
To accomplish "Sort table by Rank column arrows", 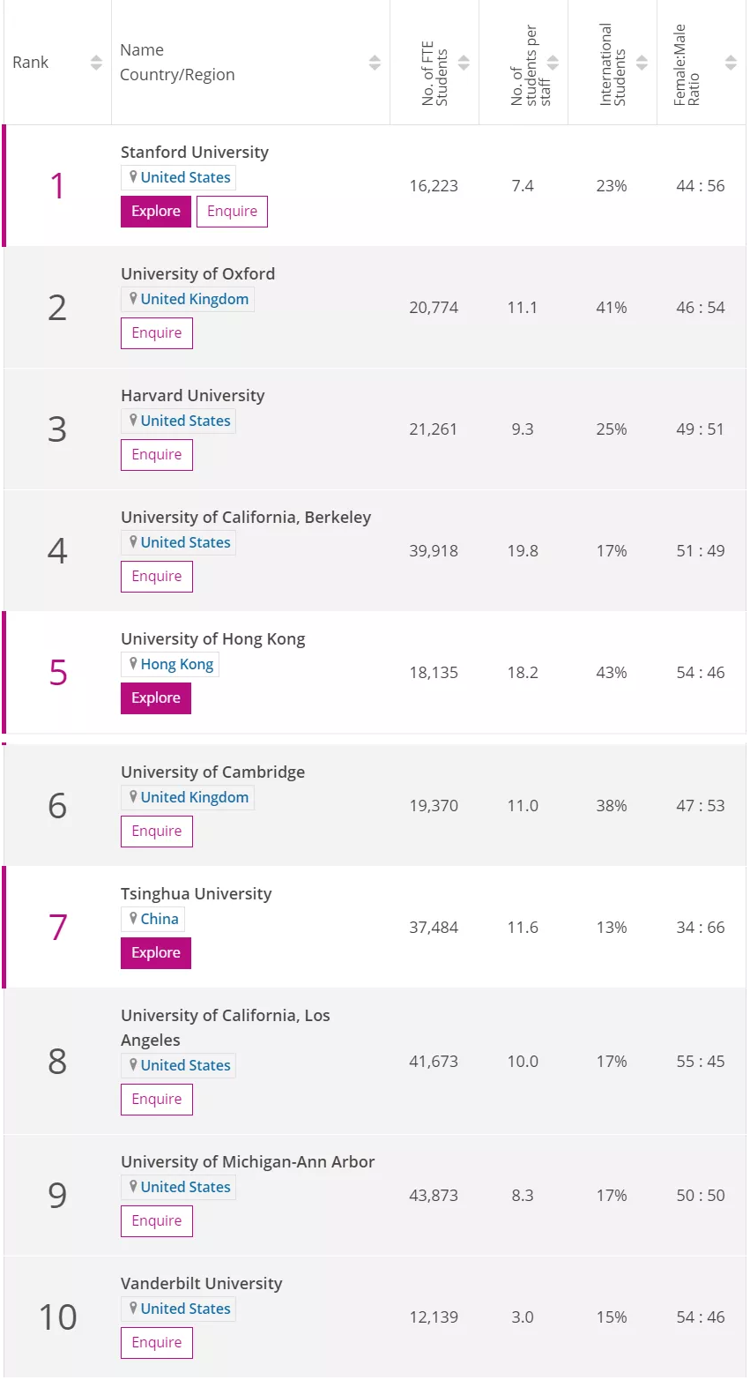I will pos(96,63).
